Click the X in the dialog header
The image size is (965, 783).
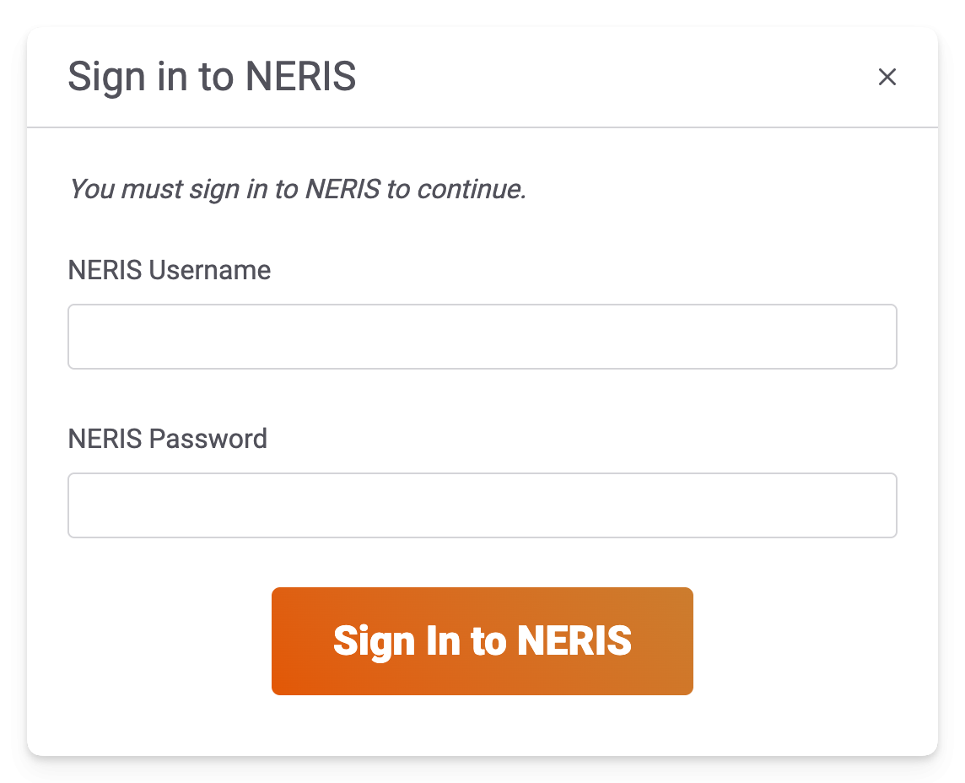pyautogui.click(x=887, y=77)
